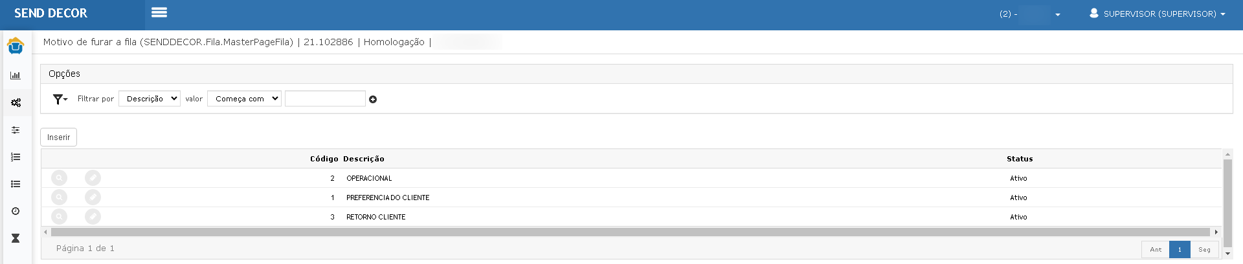Image resolution: width=1243 pixels, height=264 pixels.
Task: Edit the PREFERENCIA DO CLIENTE row
Action: (x=93, y=197)
